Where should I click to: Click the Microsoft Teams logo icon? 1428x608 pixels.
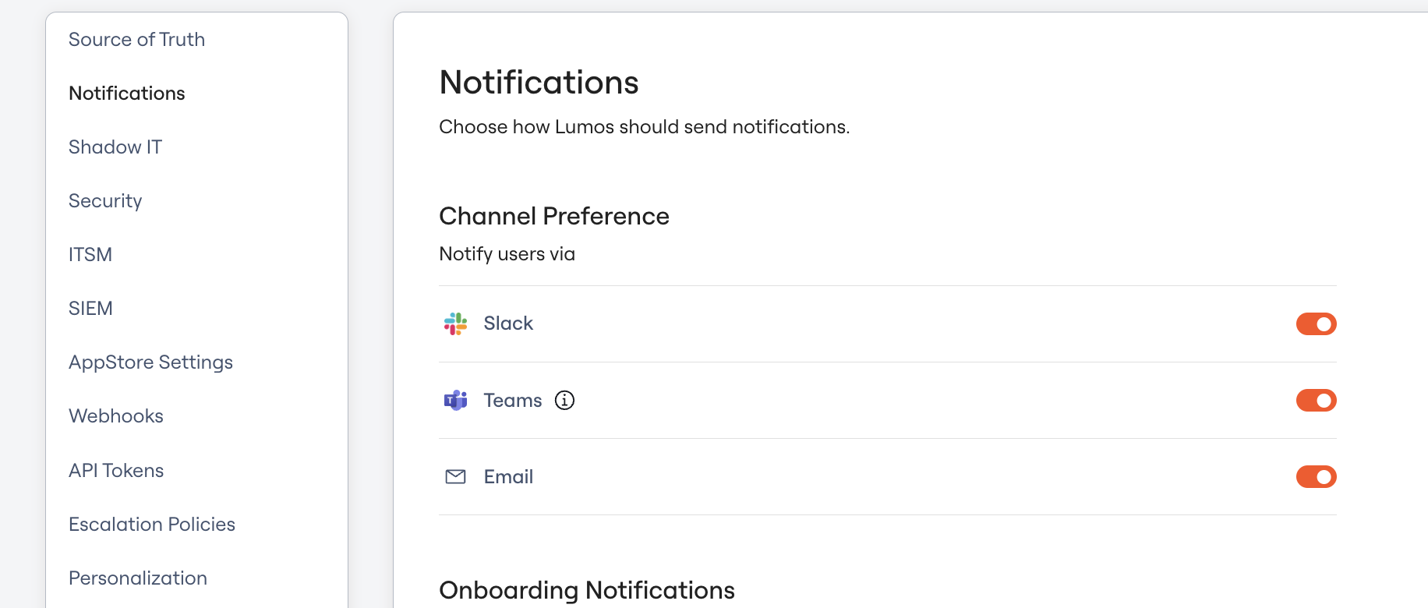(x=455, y=400)
